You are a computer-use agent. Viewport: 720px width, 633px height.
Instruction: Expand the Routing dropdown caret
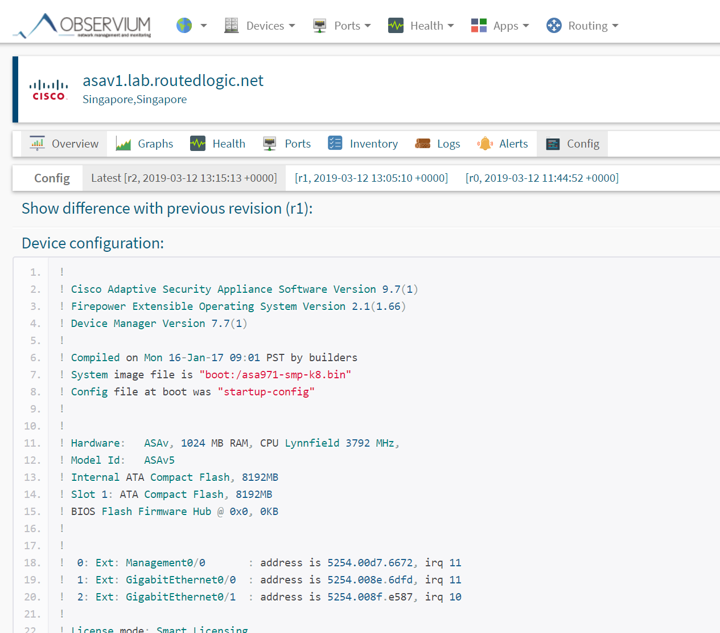point(615,26)
